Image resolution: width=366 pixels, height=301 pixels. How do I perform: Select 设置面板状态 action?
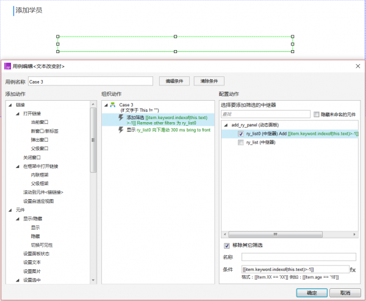click(x=37, y=254)
